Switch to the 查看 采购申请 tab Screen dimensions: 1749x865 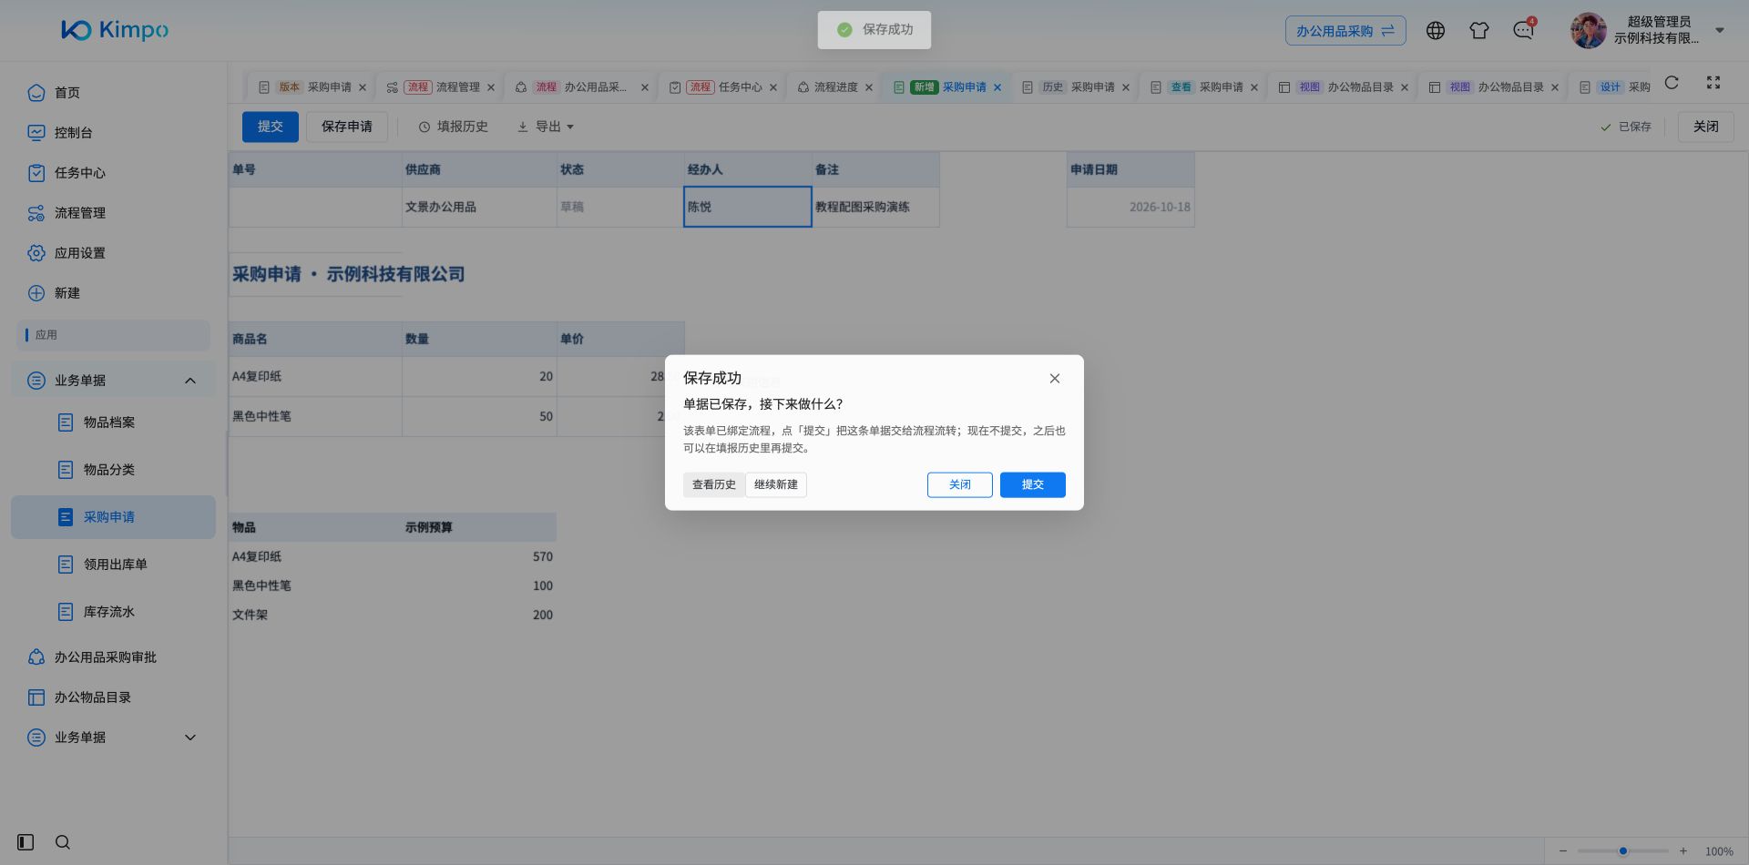tap(1203, 87)
